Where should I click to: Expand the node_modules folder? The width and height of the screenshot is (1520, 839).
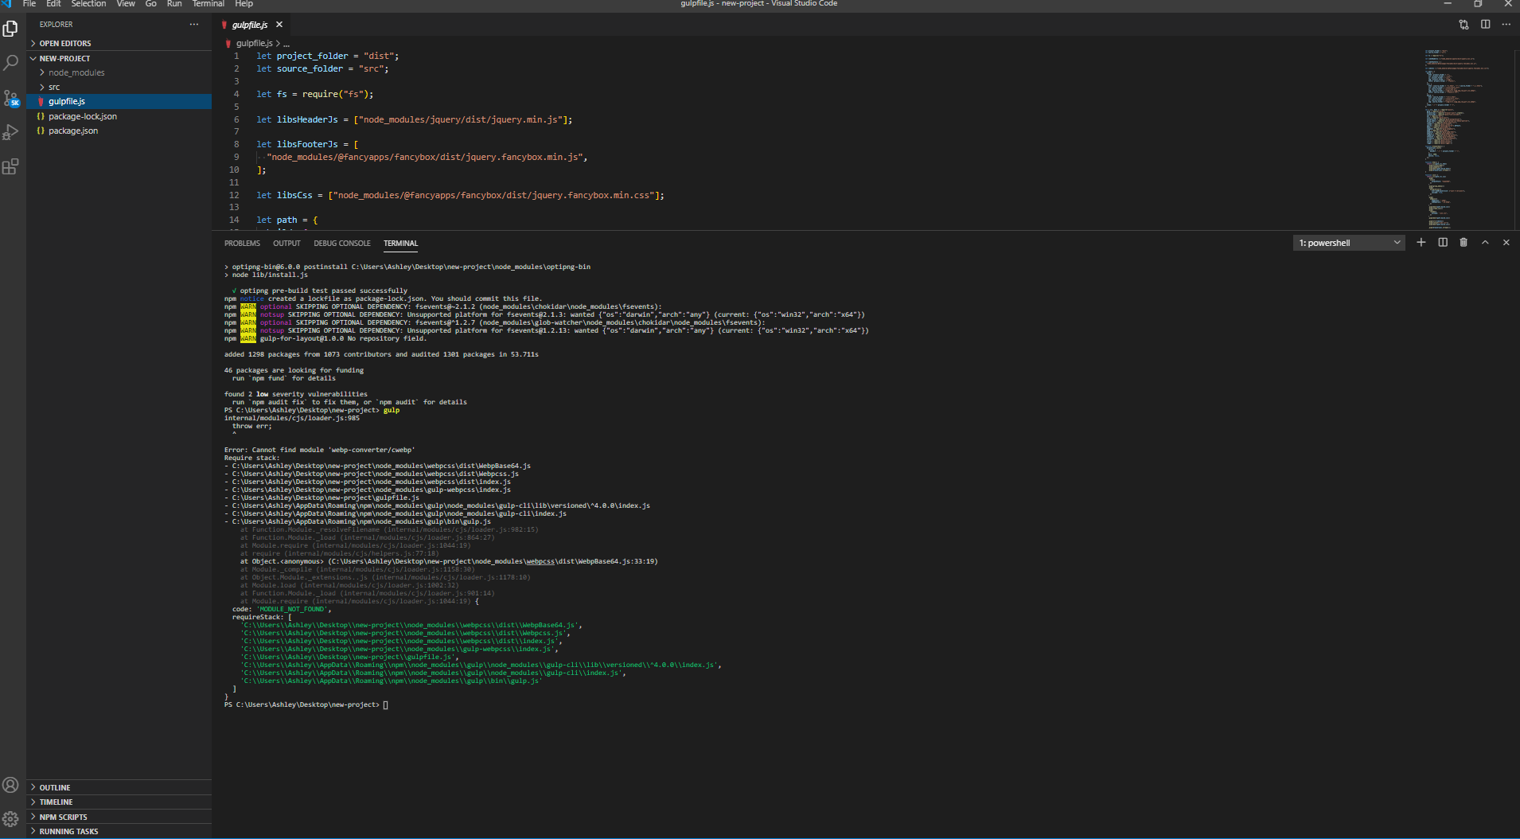click(x=119, y=72)
